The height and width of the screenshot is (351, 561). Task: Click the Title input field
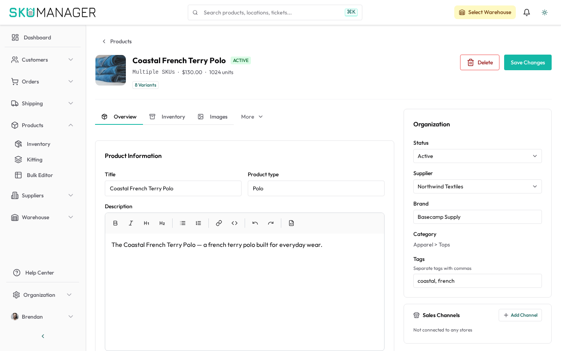point(173,188)
